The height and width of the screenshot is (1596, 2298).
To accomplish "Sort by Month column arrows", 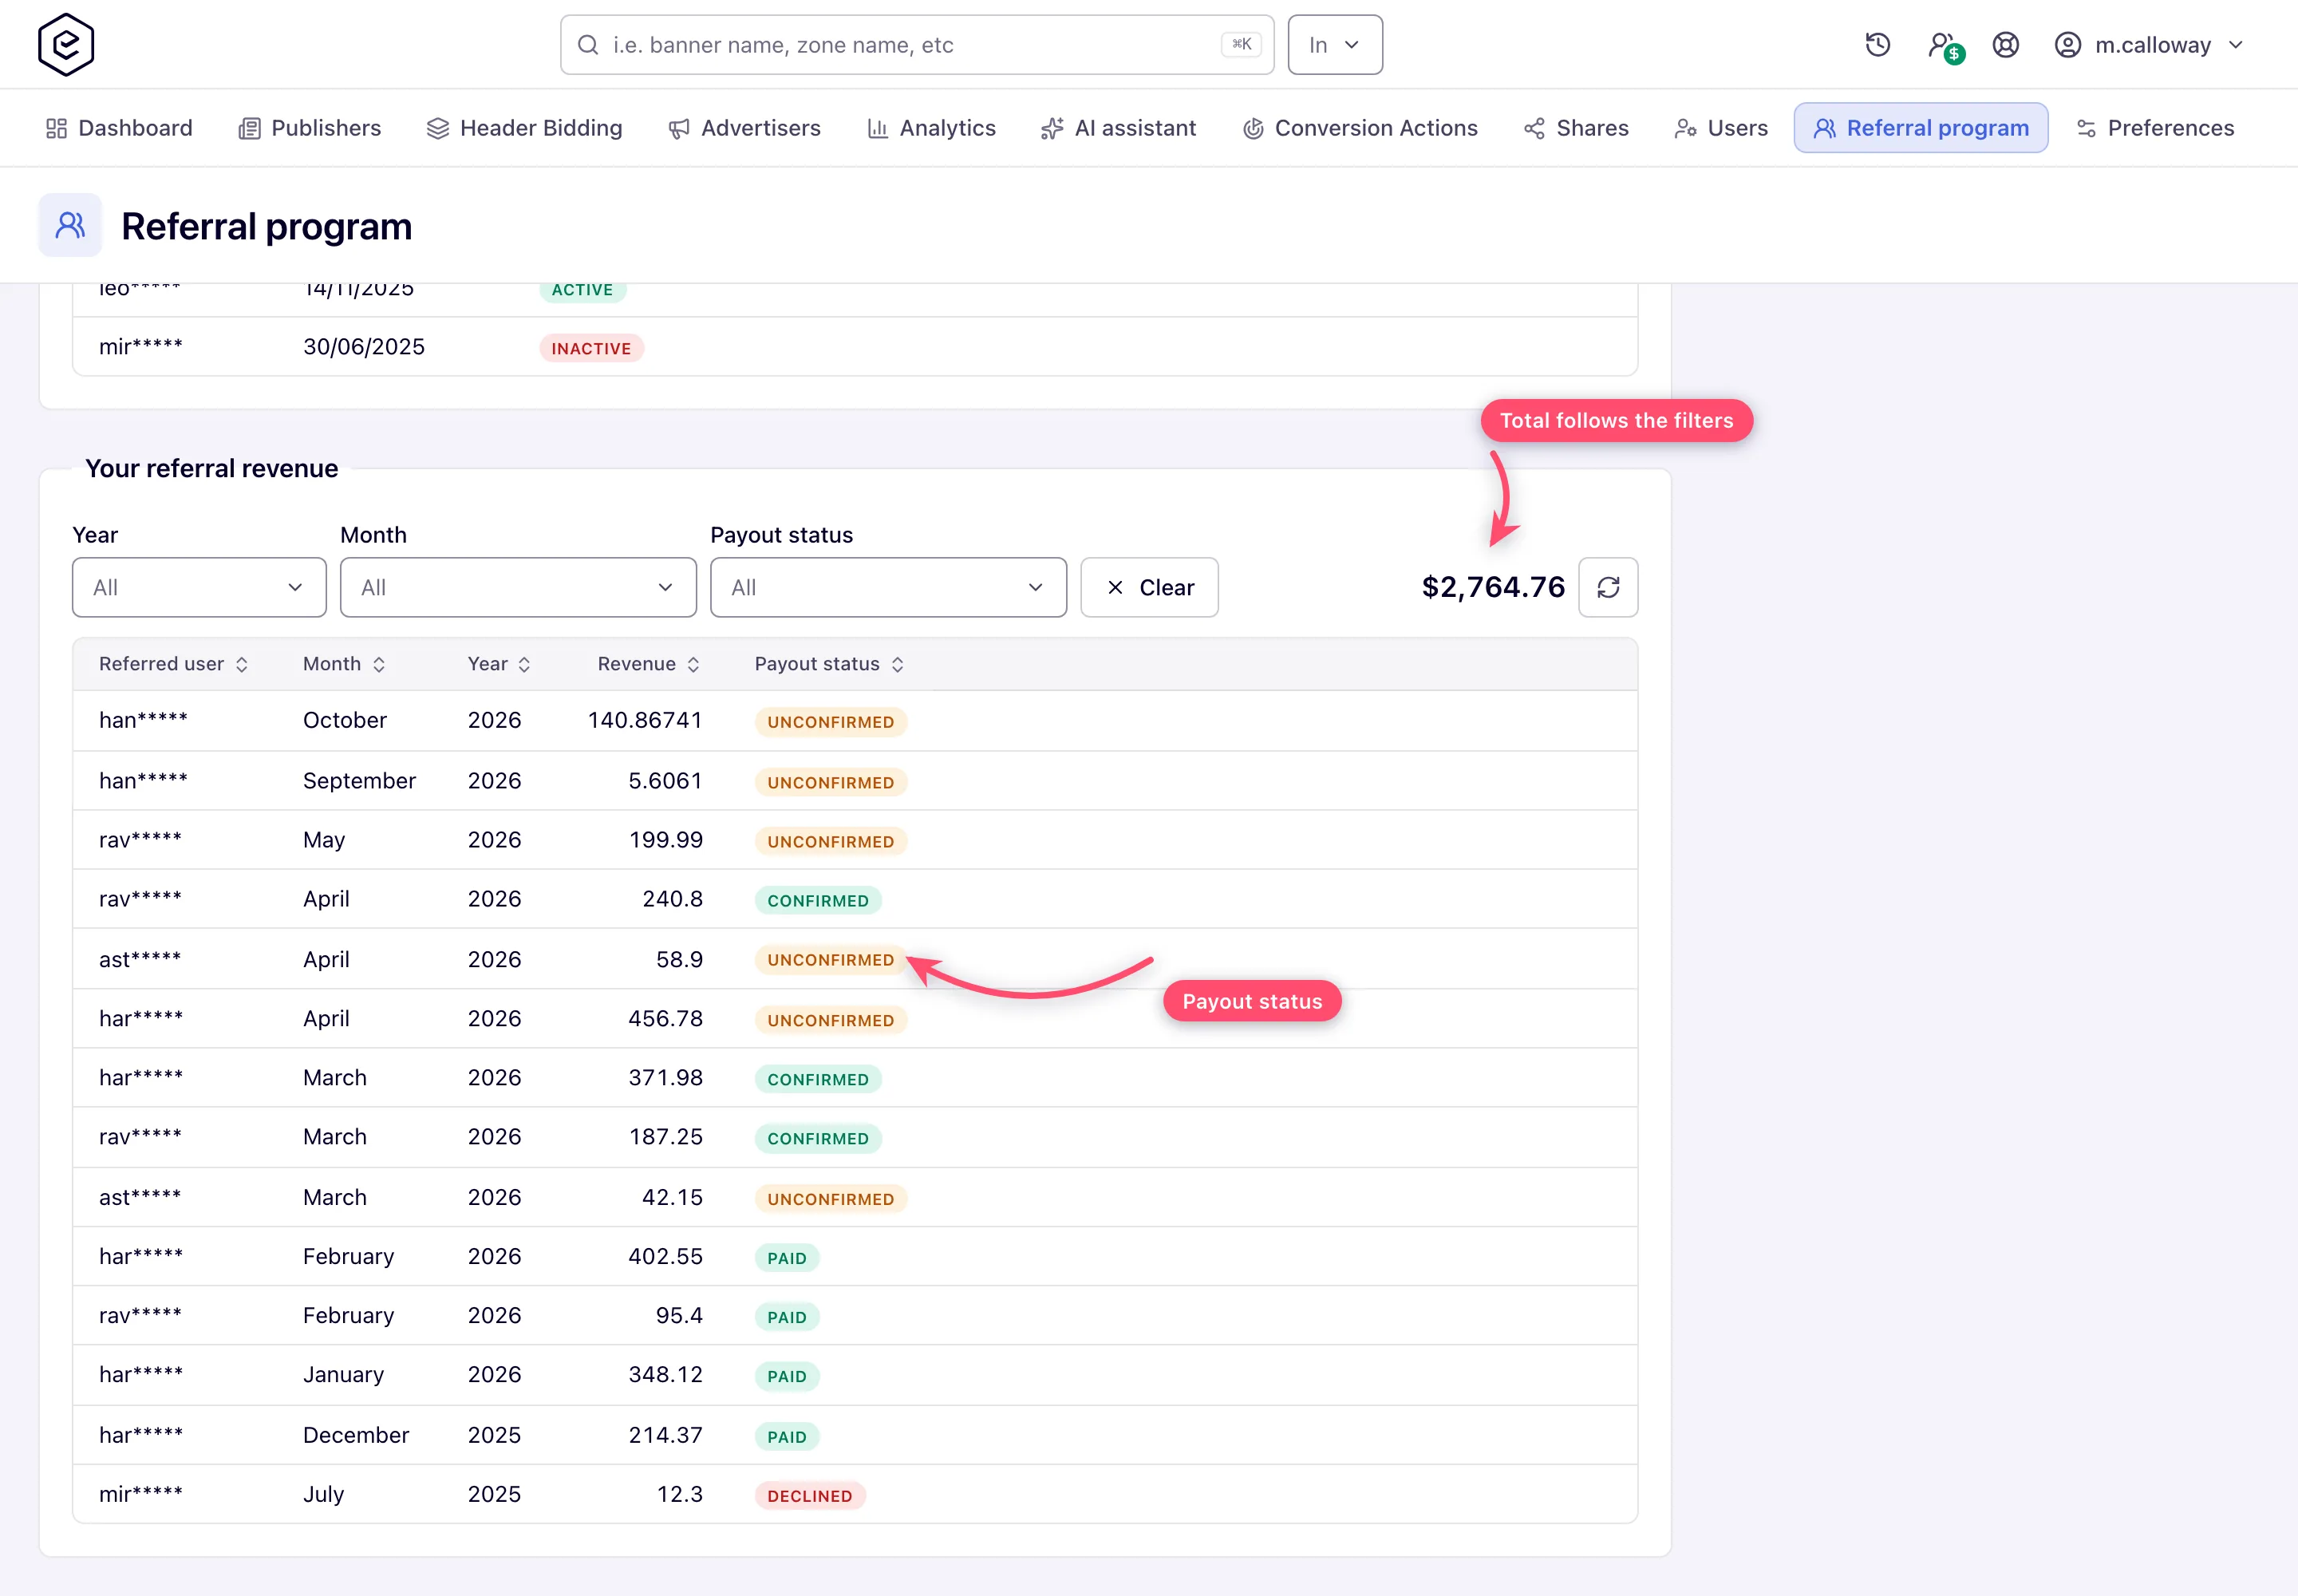I will (x=379, y=665).
